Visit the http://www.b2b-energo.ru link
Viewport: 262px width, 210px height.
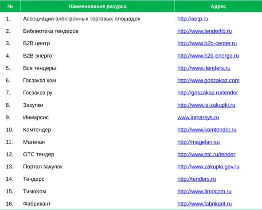point(208,56)
